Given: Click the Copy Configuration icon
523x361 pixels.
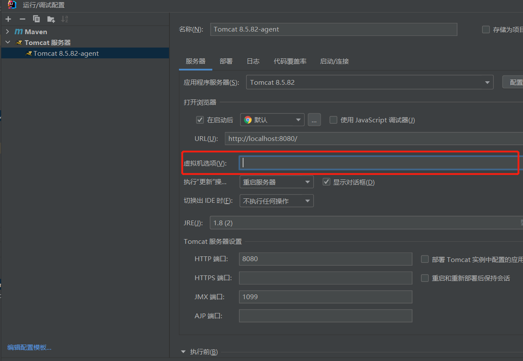Looking at the screenshot, I should coord(36,19).
